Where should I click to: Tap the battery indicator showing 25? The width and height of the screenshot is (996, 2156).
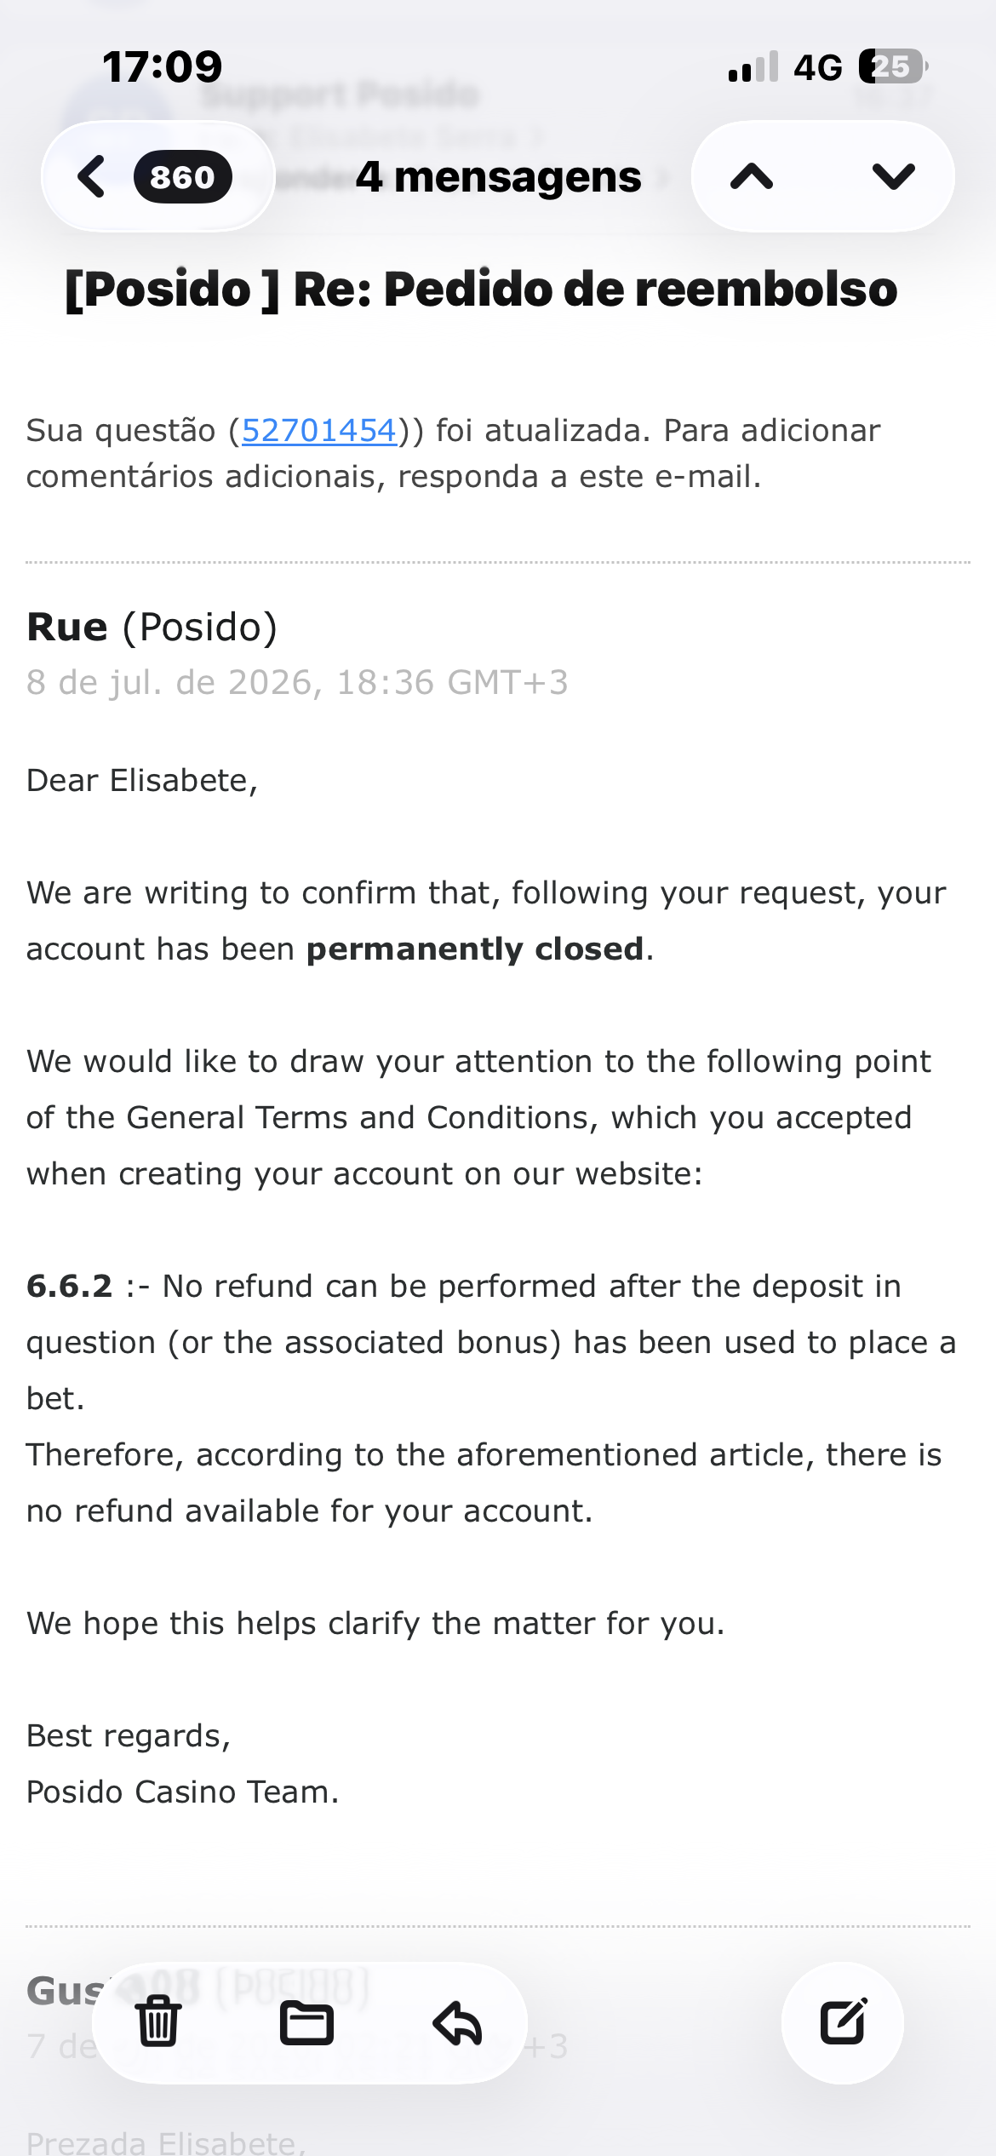click(x=892, y=66)
